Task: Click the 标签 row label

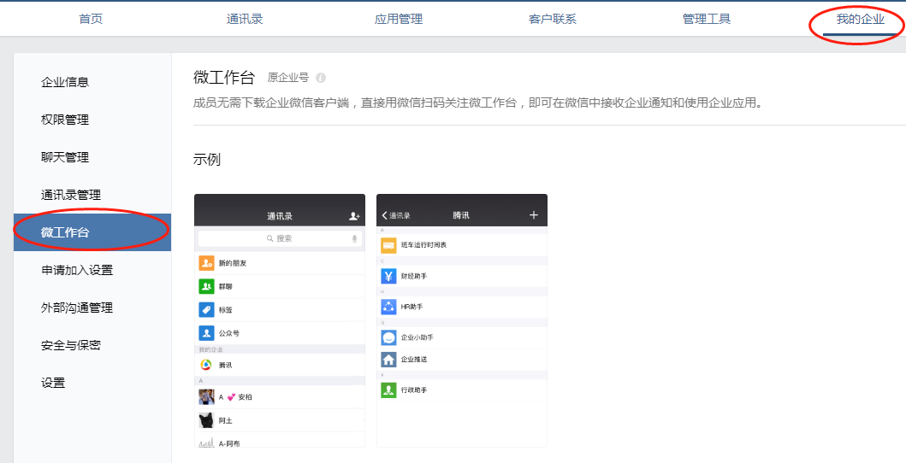Action: 226,309
